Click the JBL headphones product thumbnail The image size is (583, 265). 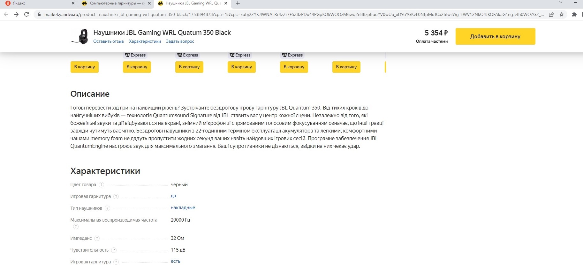pos(80,36)
